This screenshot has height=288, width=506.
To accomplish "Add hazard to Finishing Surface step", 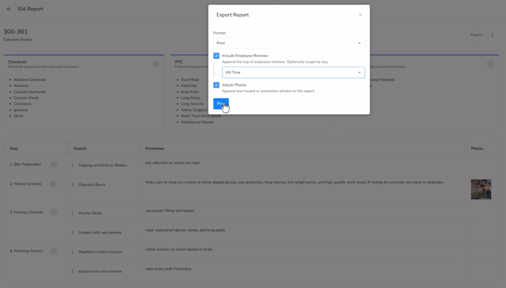I will [x=53, y=251].
